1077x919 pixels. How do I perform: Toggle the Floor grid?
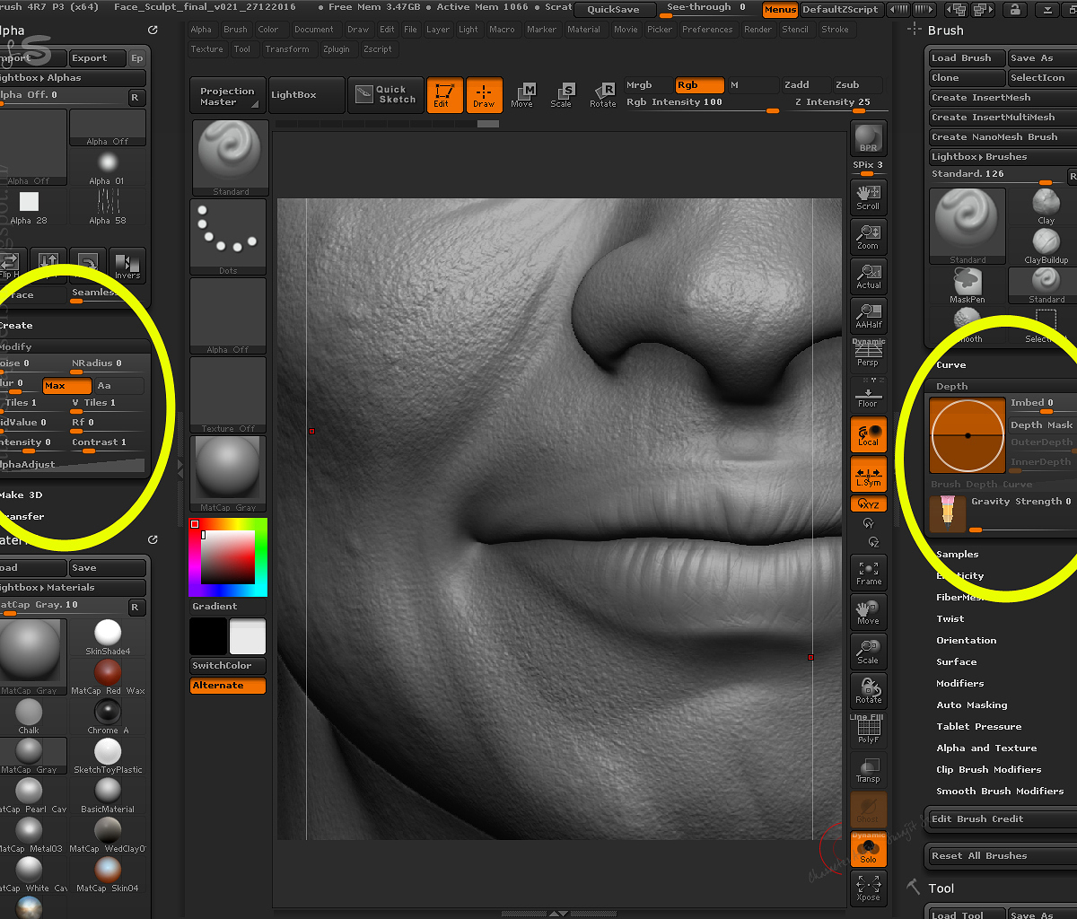pos(868,395)
